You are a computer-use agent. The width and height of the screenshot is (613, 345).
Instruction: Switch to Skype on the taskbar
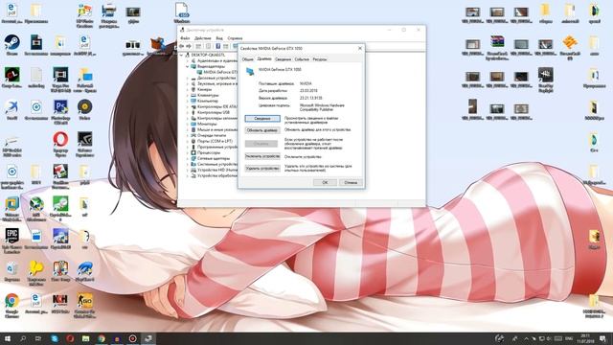tap(55, 338)
